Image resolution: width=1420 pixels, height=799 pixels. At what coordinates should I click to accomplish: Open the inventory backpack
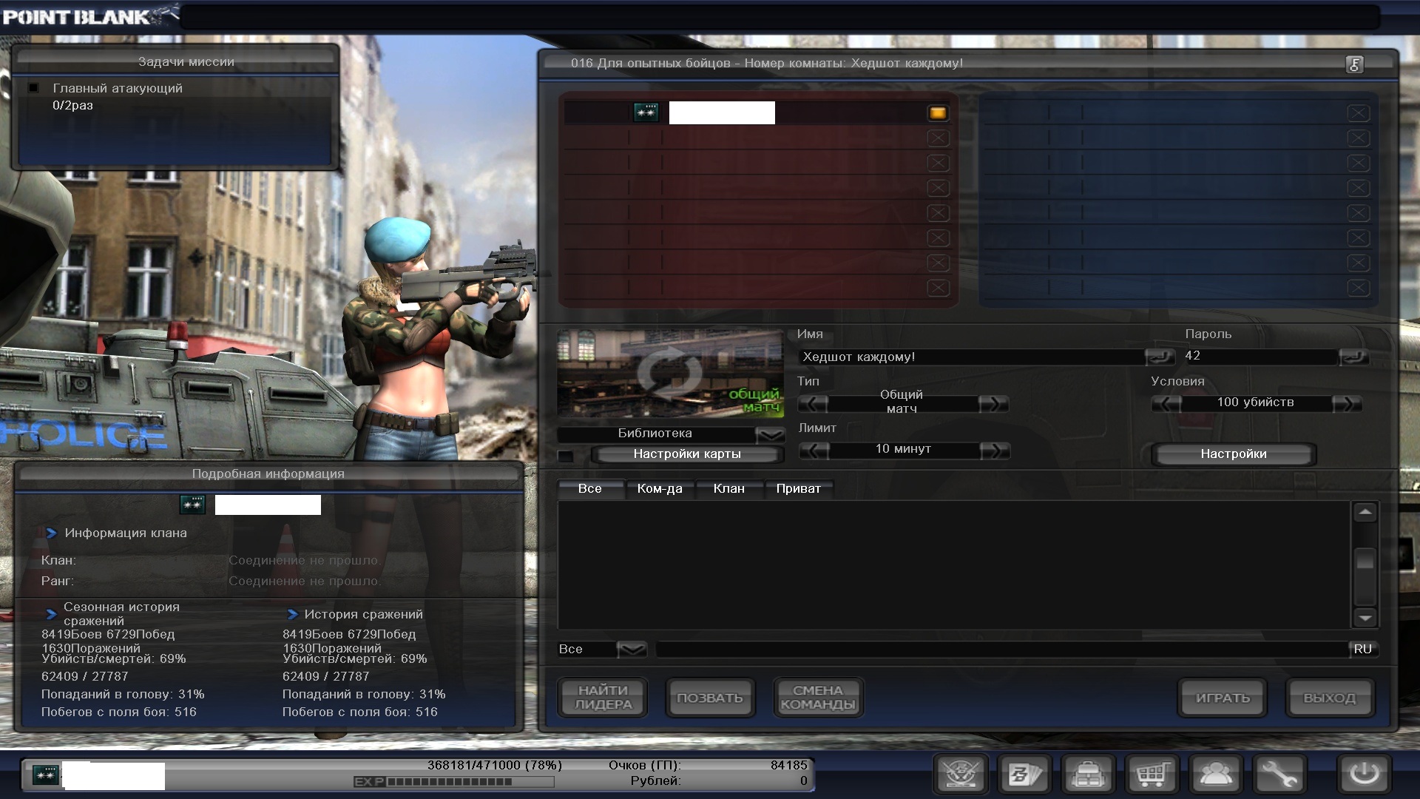(1089, 775)
